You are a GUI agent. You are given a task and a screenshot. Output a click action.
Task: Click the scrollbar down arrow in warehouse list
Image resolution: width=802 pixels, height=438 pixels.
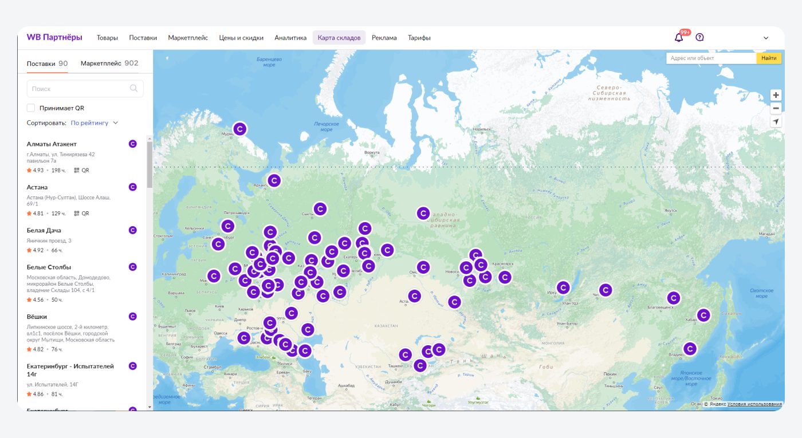[150, 407]
